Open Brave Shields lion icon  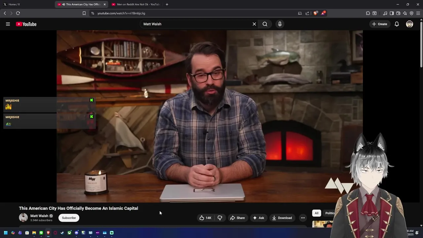316,13
